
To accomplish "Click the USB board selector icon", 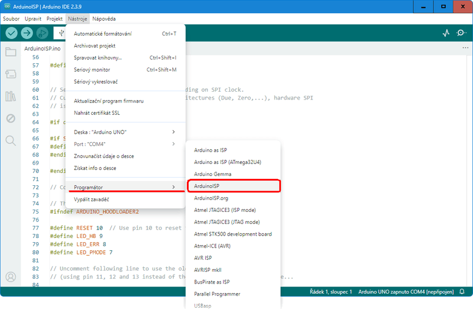I will pyautogui.click(x=61, y=33).
